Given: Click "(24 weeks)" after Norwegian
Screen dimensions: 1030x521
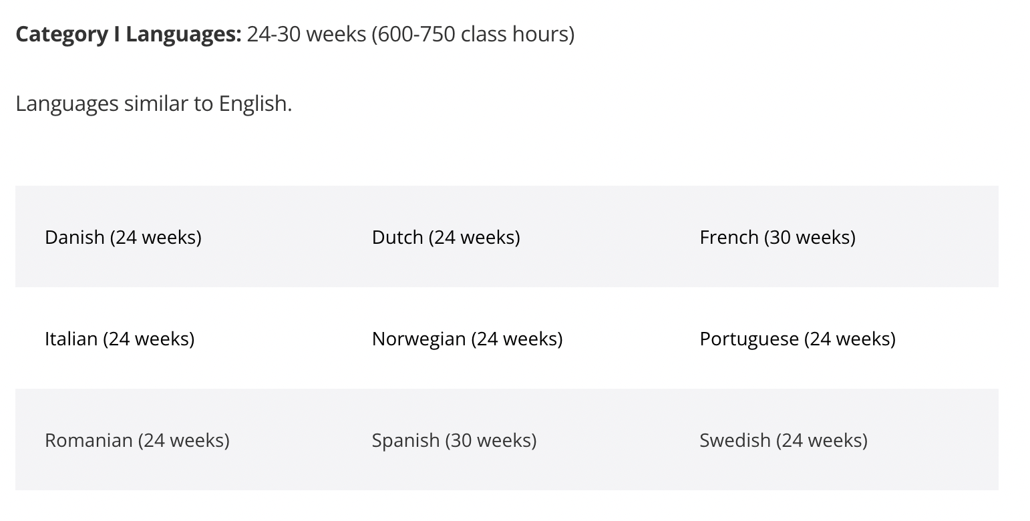Looking at the screenshot, I should [517, 339].
